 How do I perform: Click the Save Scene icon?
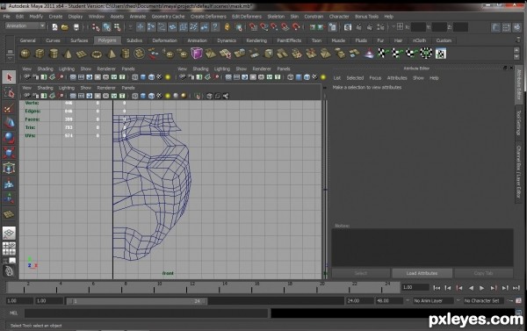[76, 27]
